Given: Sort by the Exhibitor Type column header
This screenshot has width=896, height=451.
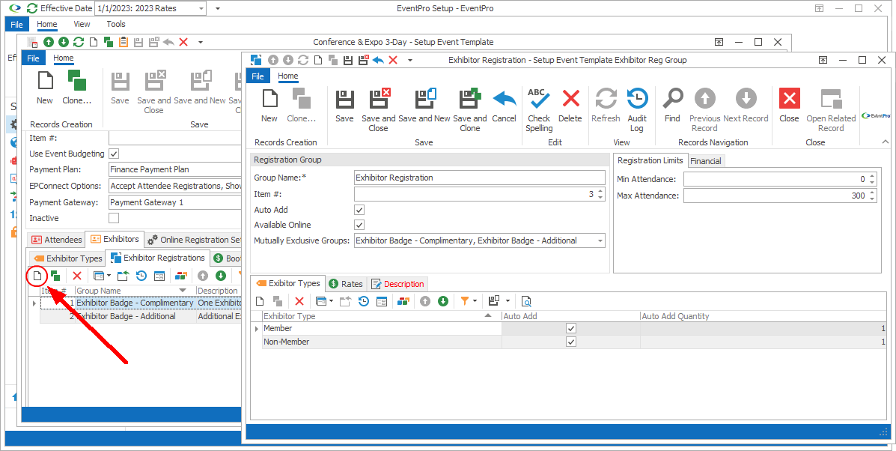Looking at the screenshot, I should click(x=382, y=315).
